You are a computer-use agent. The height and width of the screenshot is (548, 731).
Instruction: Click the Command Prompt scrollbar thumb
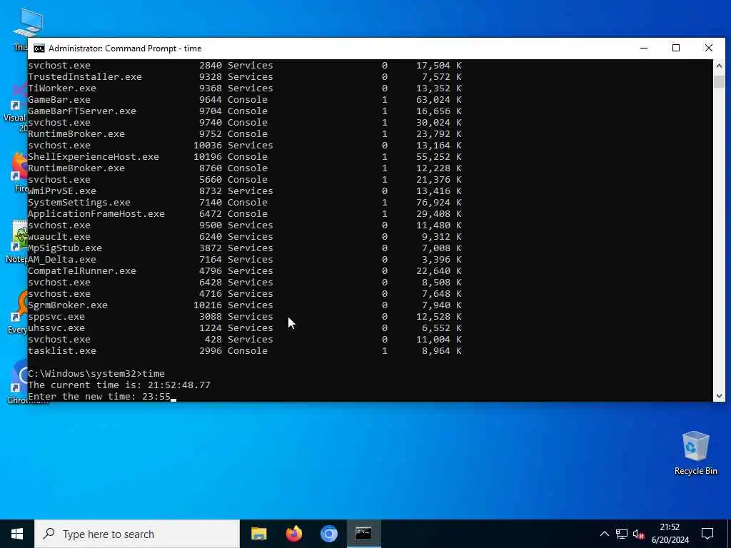[719, 81]
